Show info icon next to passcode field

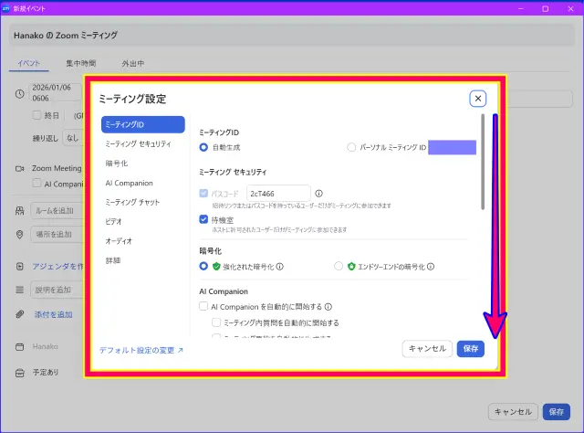[x=318, y=193]
